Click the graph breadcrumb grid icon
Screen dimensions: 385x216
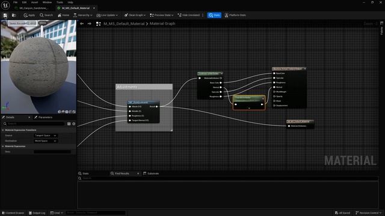pyautogui.click(x=99, y=24)
